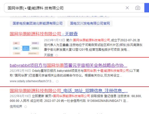
Task: Open suggestion 国家电投集团湖北新能源有限公司
Action: click(x=38, y=23)
